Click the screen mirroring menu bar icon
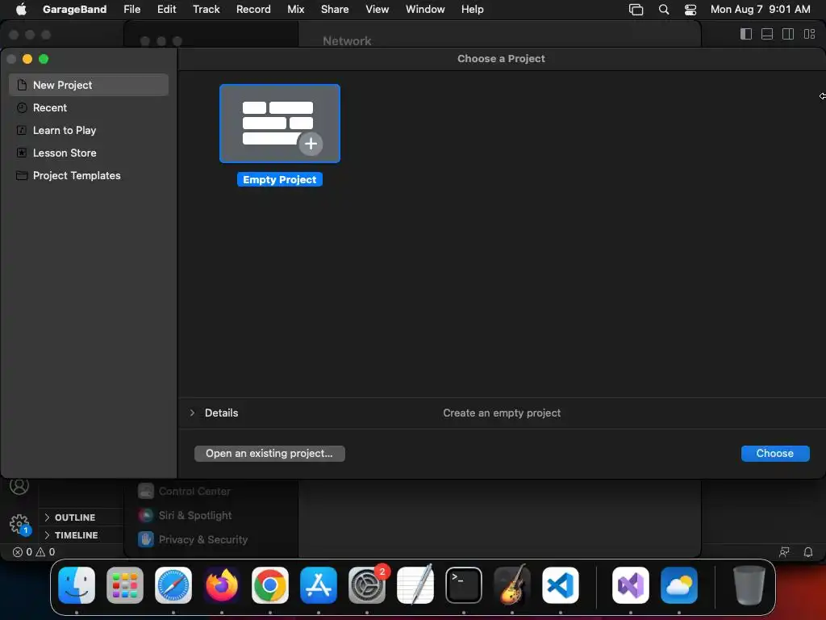Screen dimensions: 826x620 [636, 10]
